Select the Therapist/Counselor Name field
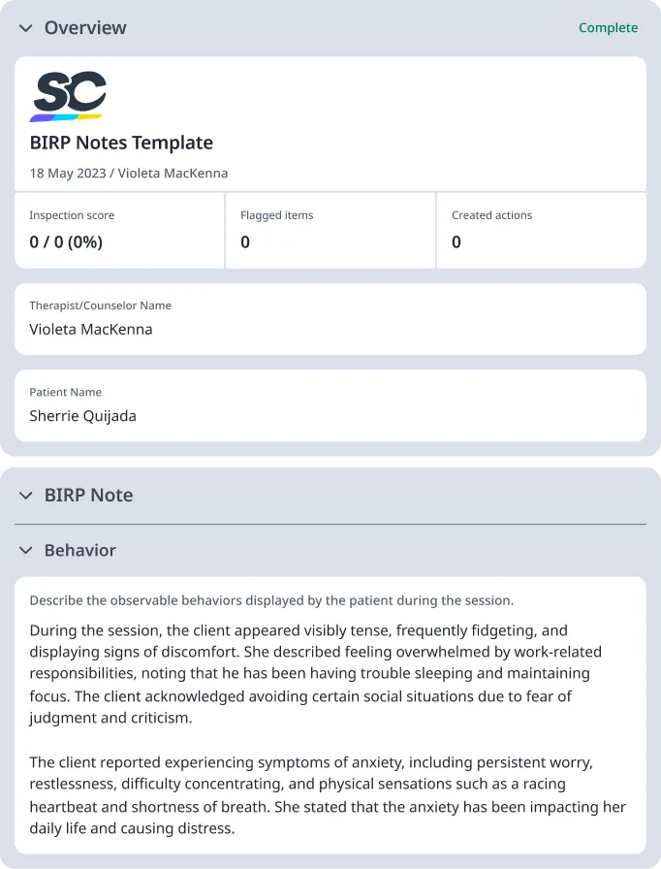Screen dimensions: 661x869 point(330,318)
